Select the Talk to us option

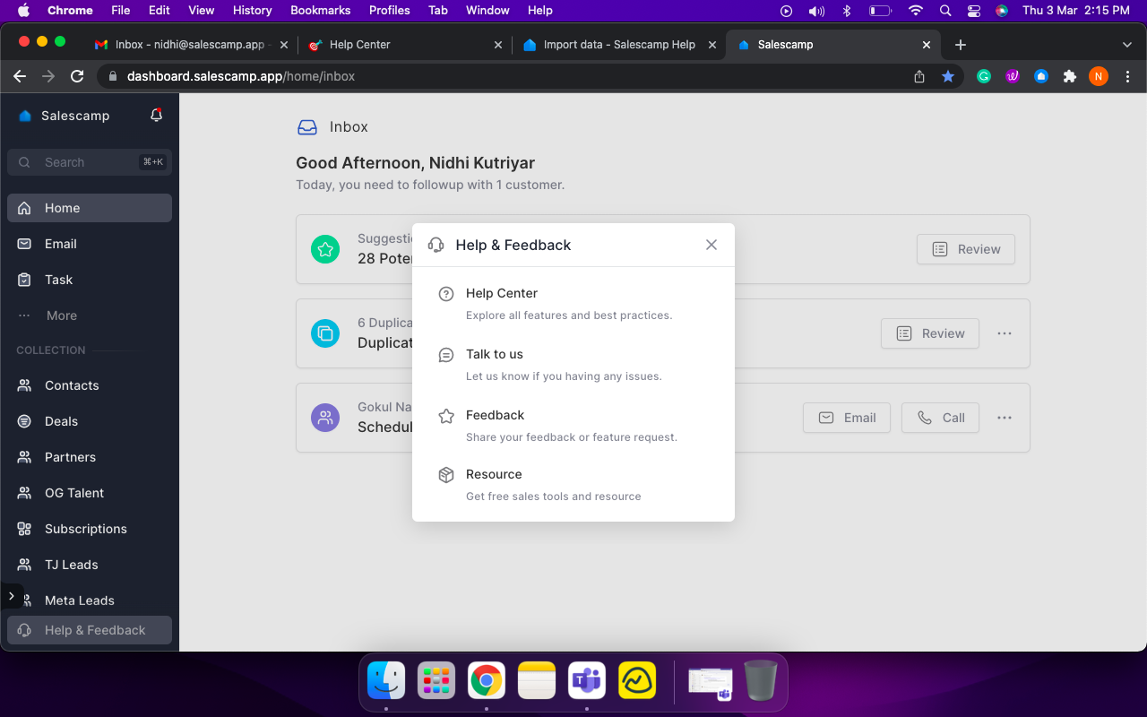pyautogui.click(x=495, y=355)
